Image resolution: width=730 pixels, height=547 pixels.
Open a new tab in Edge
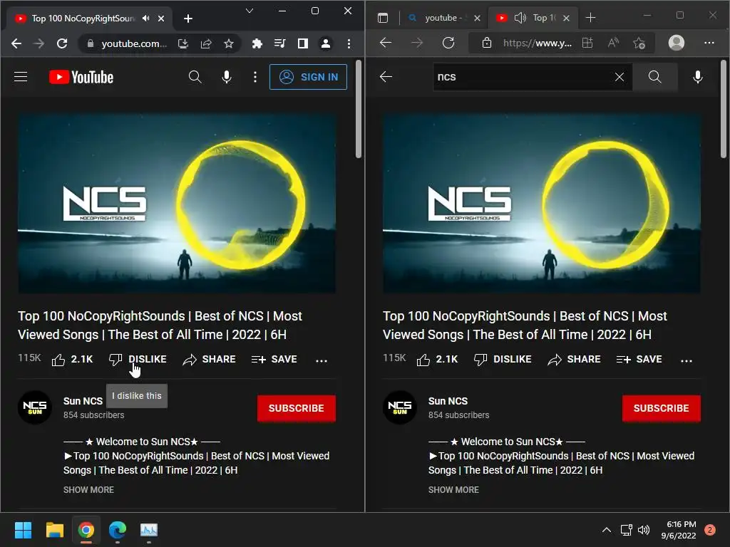(590, 18)
